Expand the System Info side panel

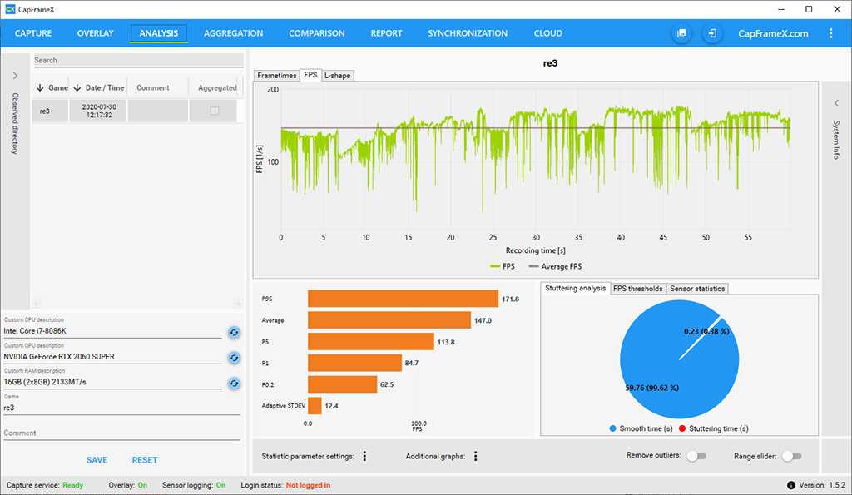[x=836, y=102]
